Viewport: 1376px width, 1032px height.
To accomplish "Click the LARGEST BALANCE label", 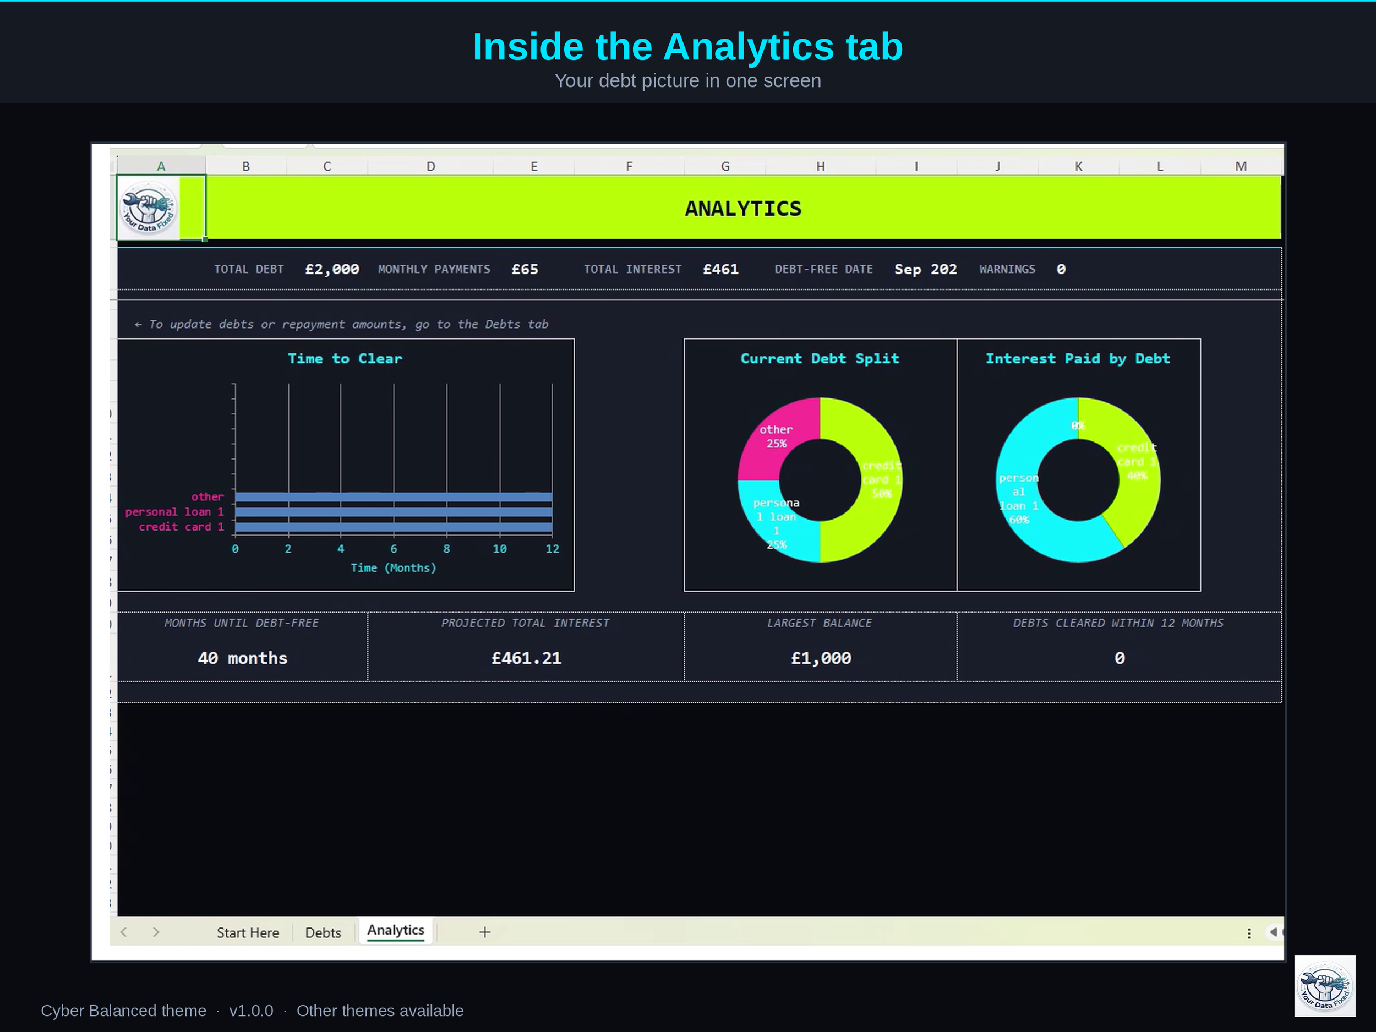I will (x=819, y=623).
